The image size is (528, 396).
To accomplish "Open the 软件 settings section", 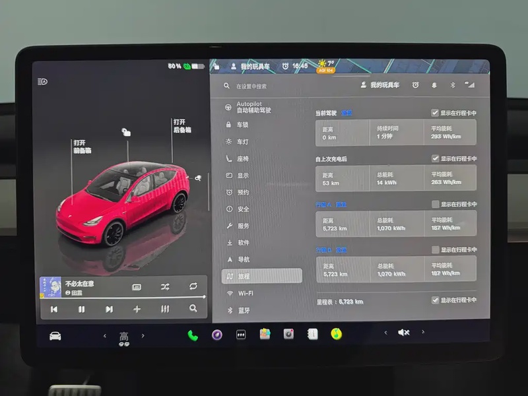I will click(x=244, y=243).
